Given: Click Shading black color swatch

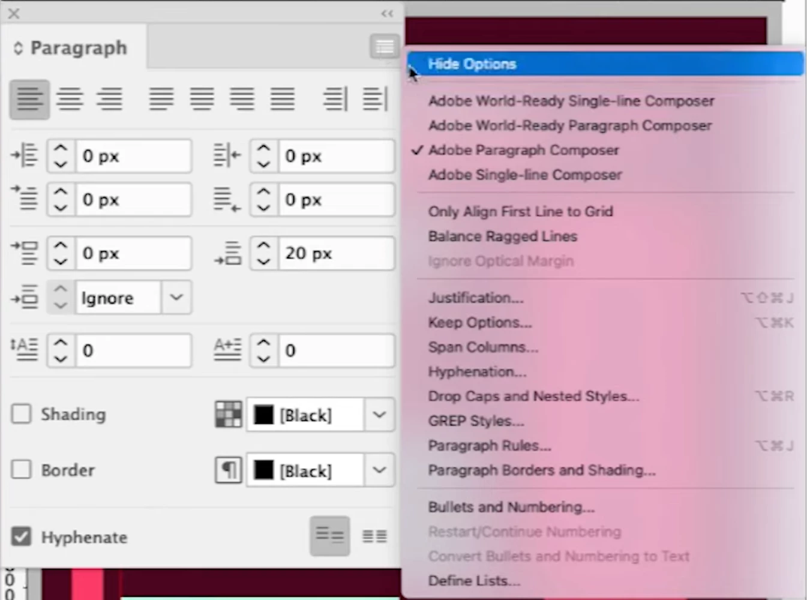Looking at the screenshot, I should click(x=264, y=415).
